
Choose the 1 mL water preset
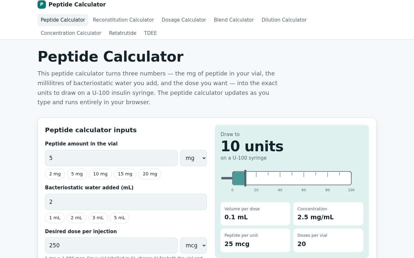pos(55,218)
